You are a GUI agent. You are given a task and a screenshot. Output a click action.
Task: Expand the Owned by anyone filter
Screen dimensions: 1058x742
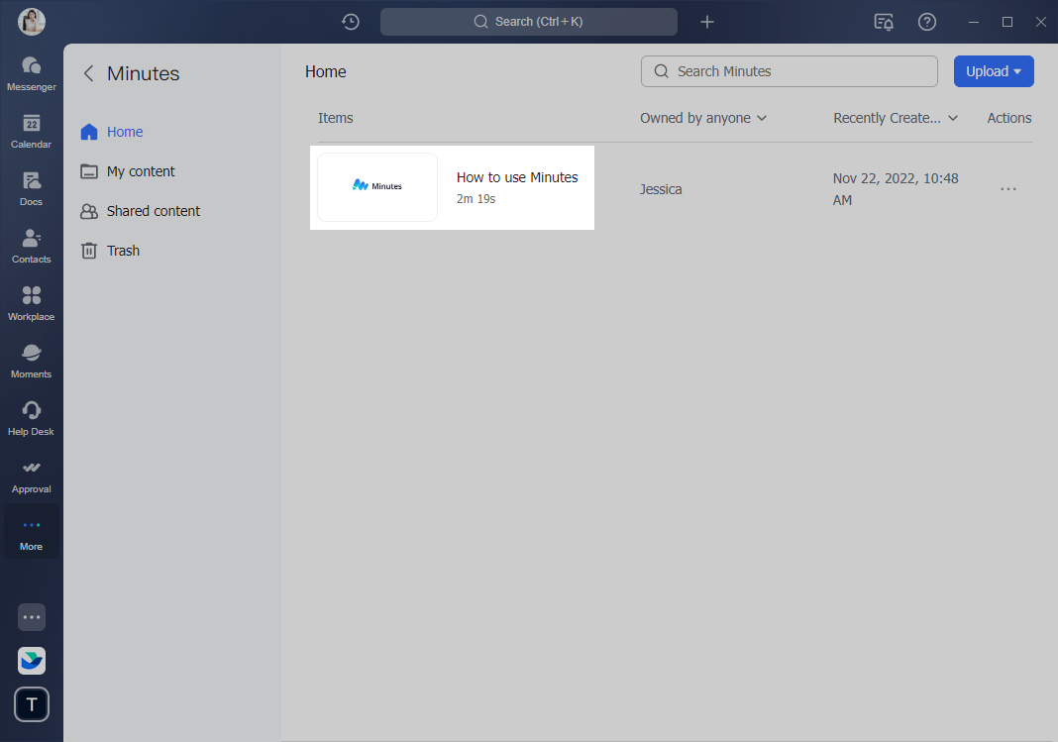coord(703,118)
